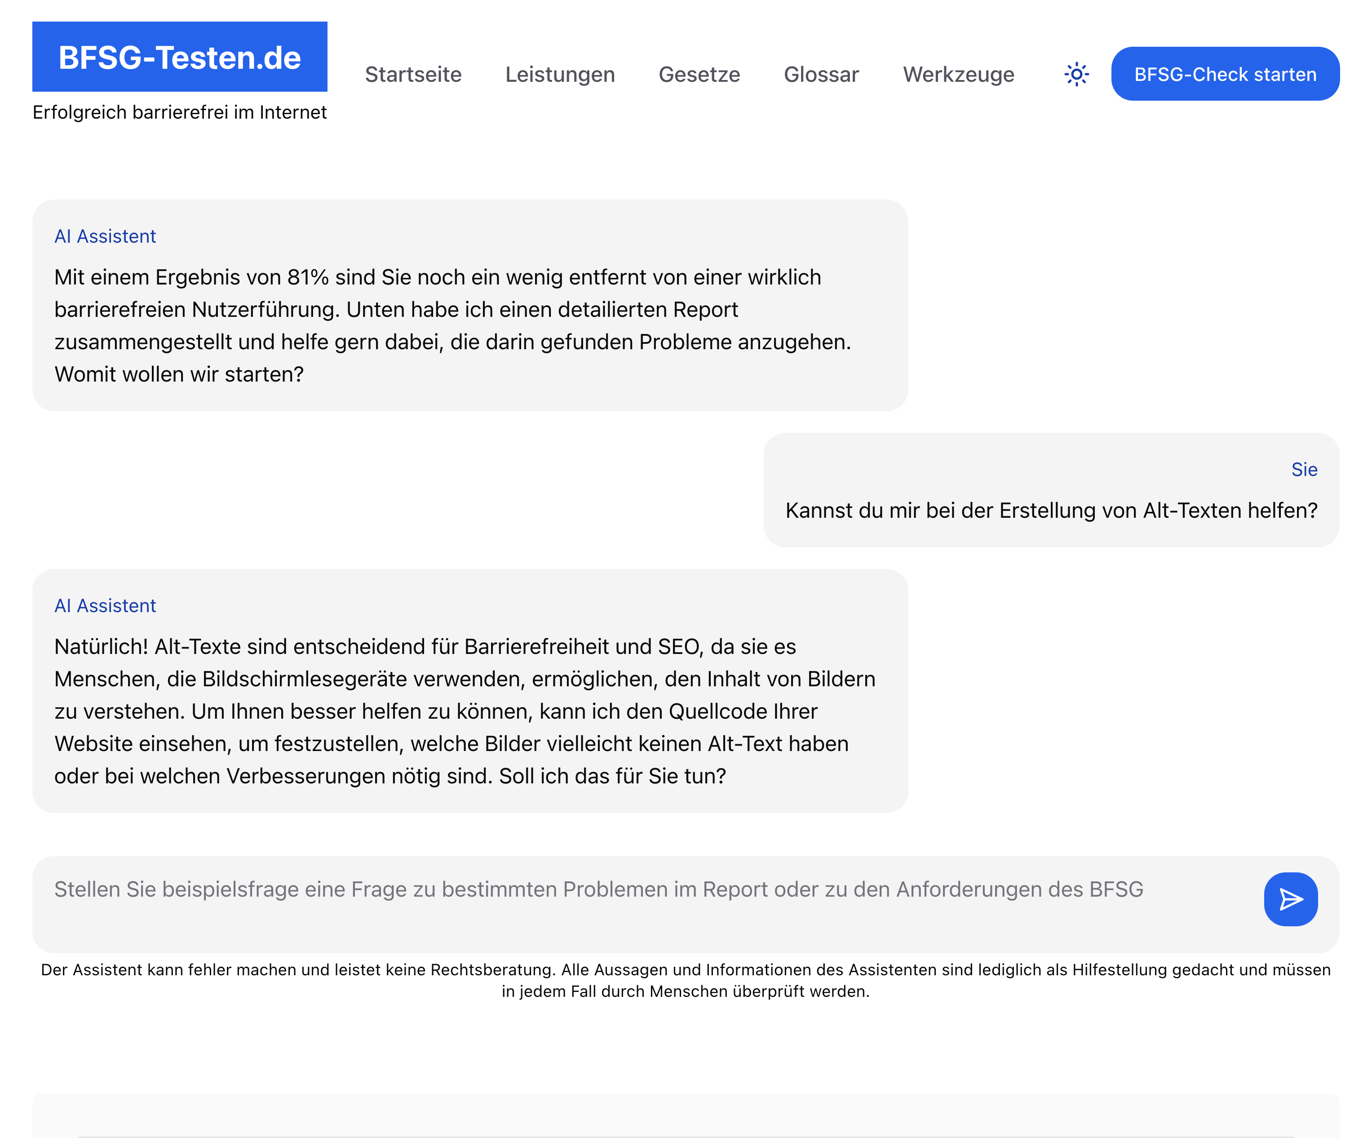Click the Sie sender label
1372x1138 pixels.
1303,469
